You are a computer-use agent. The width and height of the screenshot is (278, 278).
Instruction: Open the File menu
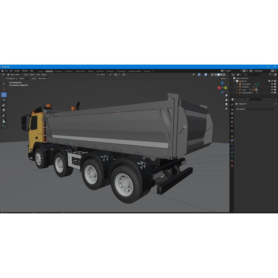pos(6,71)
